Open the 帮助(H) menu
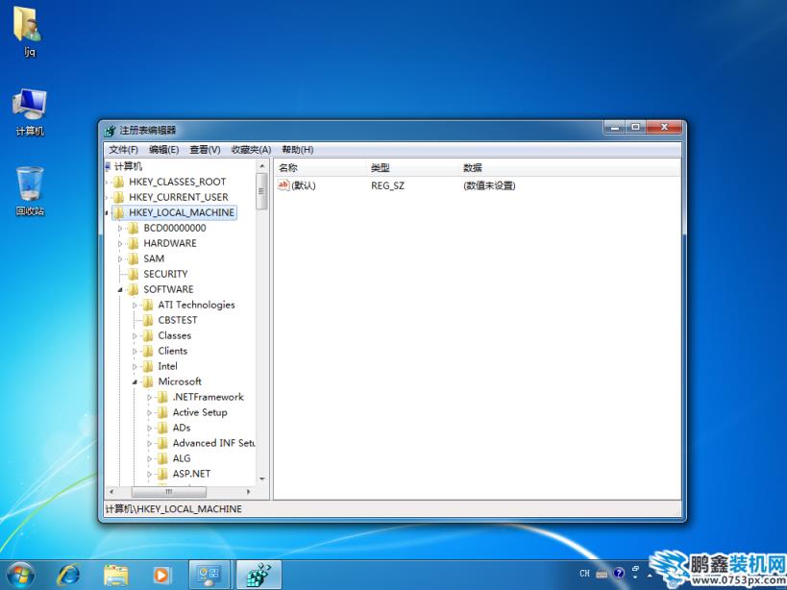 coord(297,150)
